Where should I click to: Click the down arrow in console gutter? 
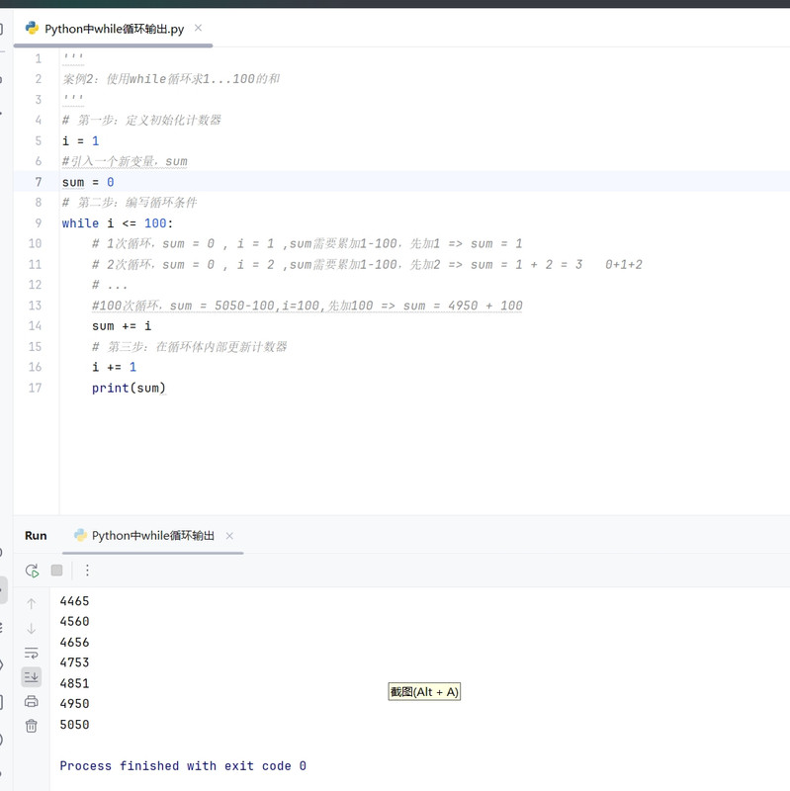(x=32, y=628)
